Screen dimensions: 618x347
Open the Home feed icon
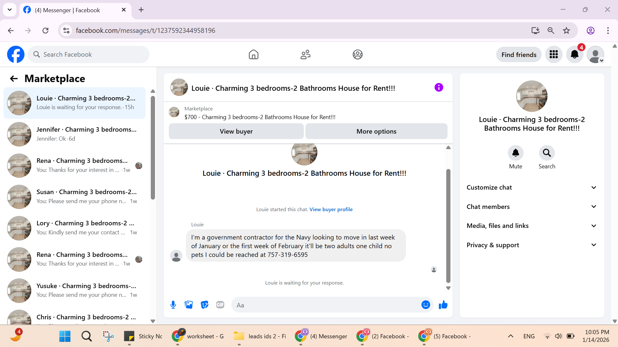pyautogui.click(x=254, y=54)
